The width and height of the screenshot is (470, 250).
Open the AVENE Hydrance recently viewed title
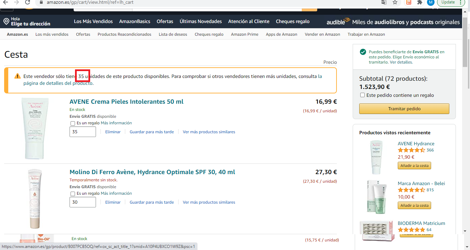tap(416, 144)
